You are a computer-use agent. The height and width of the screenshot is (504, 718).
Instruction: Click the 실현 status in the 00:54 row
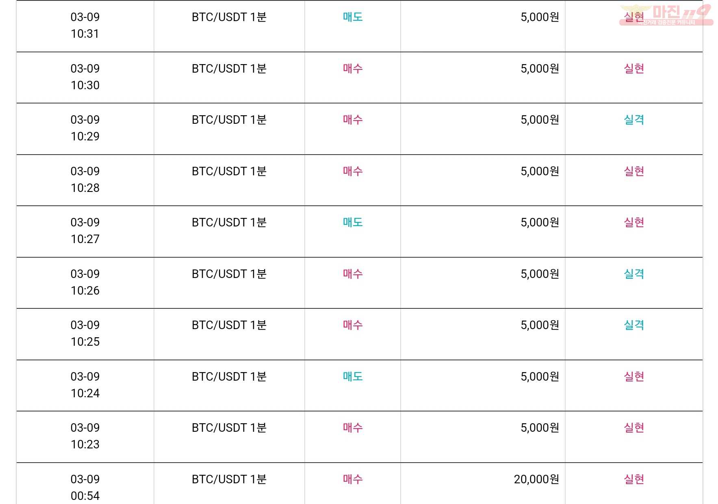tap(634, 479)
